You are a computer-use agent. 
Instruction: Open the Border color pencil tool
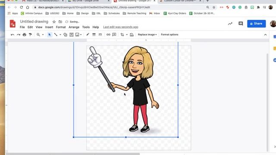tap(88, 34)
